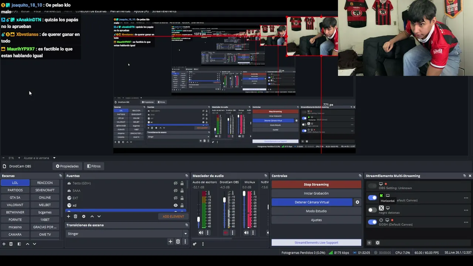The width and height of the screenshot is (473, 266).
Task: Undock the Transiciones de escena panel
Action: coord(187,225)
